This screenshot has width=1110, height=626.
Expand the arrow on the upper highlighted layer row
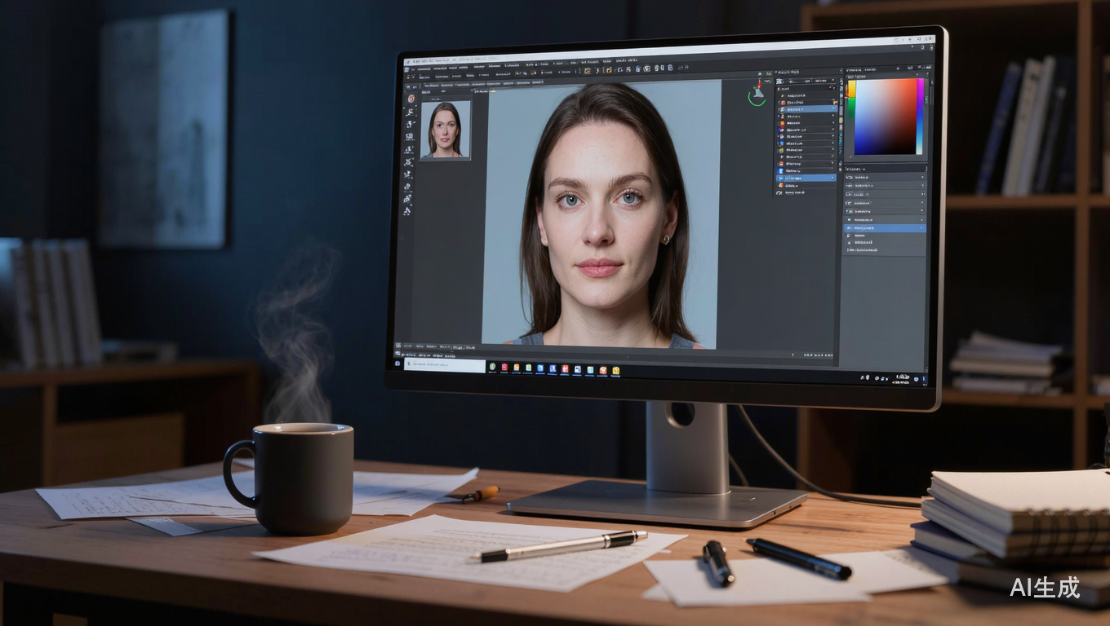point(833,108)
